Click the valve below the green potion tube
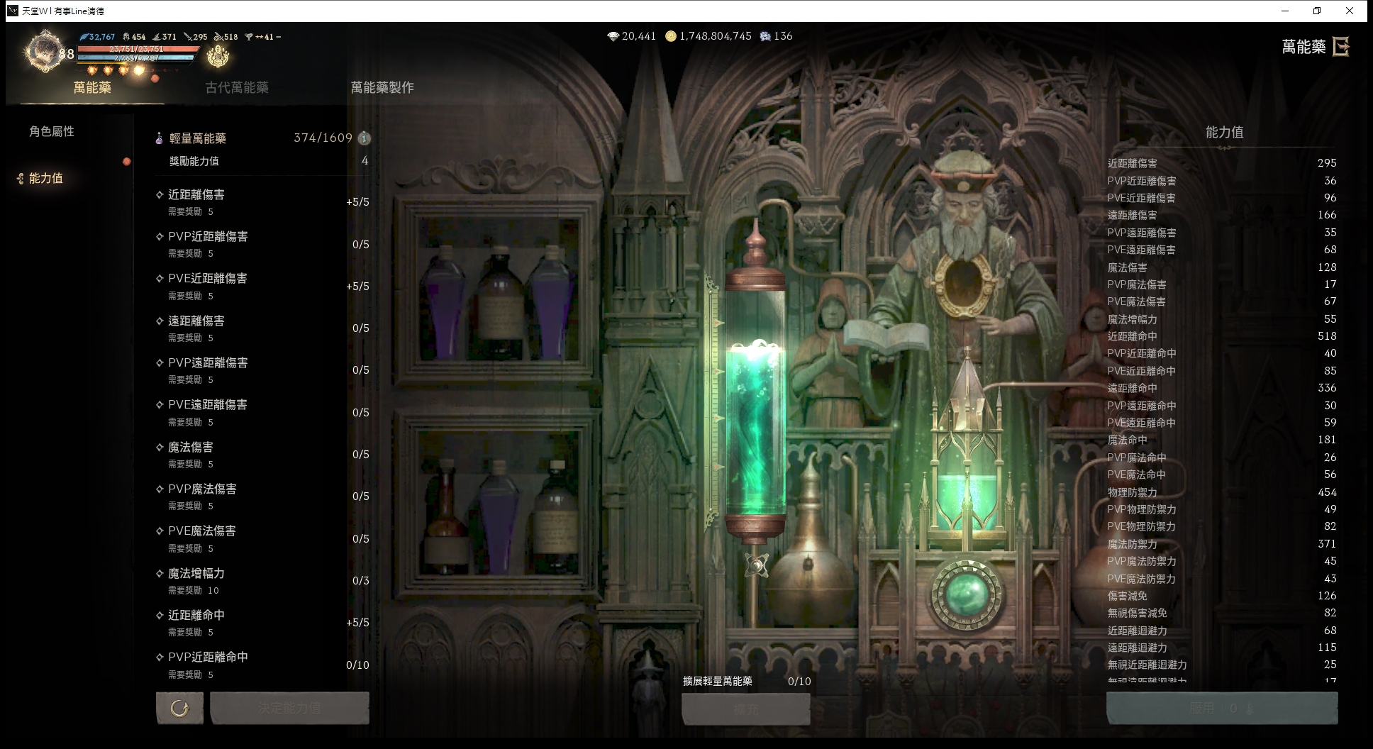Screen dimensions: 1373x749 coord(757,565)
